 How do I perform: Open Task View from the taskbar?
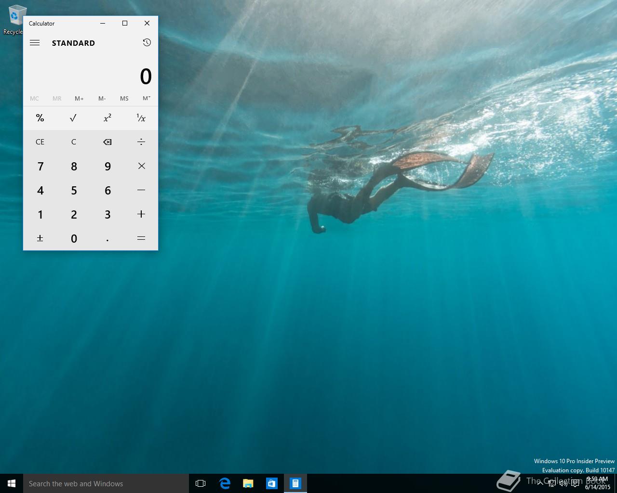[201, 483]
